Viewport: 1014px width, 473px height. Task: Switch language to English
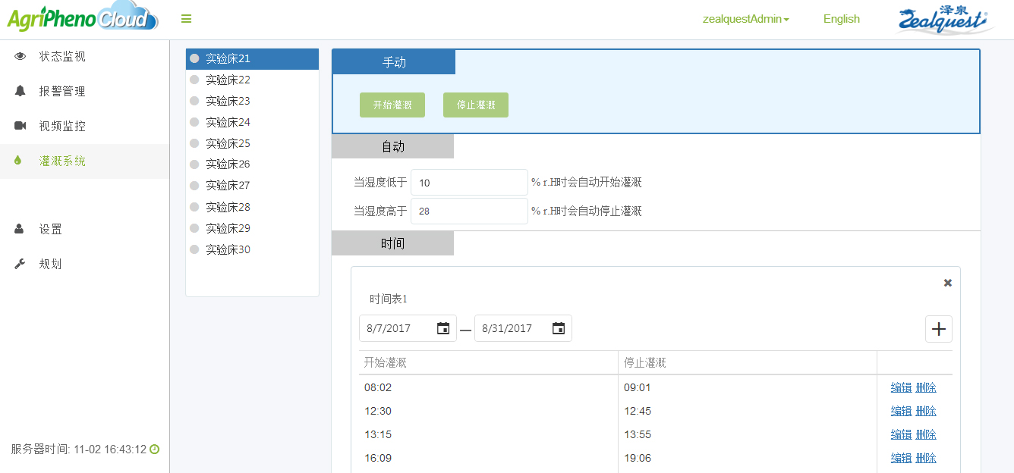pos(841,19)
